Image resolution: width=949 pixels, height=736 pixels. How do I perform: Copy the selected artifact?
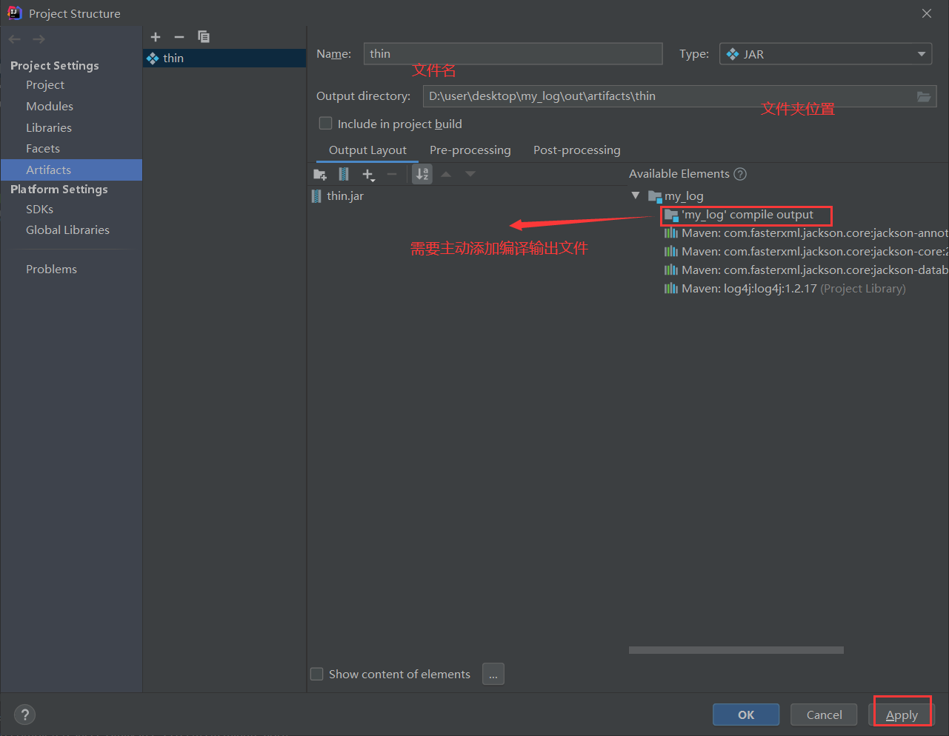click(204, 37)
